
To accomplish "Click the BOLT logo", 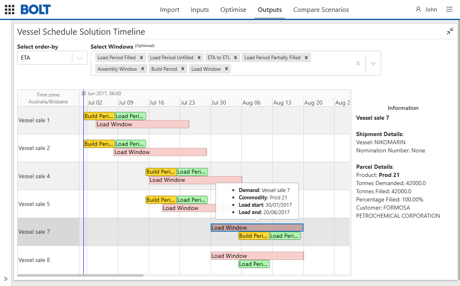I will 36,10.
